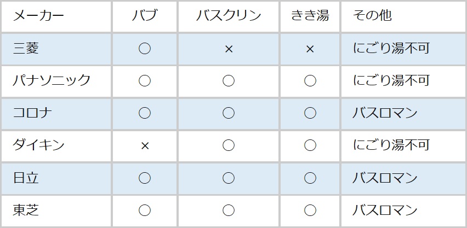This screenshot has height=228, width=467.
Task: Click the その他 column header
Action: [x=373, y=16]
